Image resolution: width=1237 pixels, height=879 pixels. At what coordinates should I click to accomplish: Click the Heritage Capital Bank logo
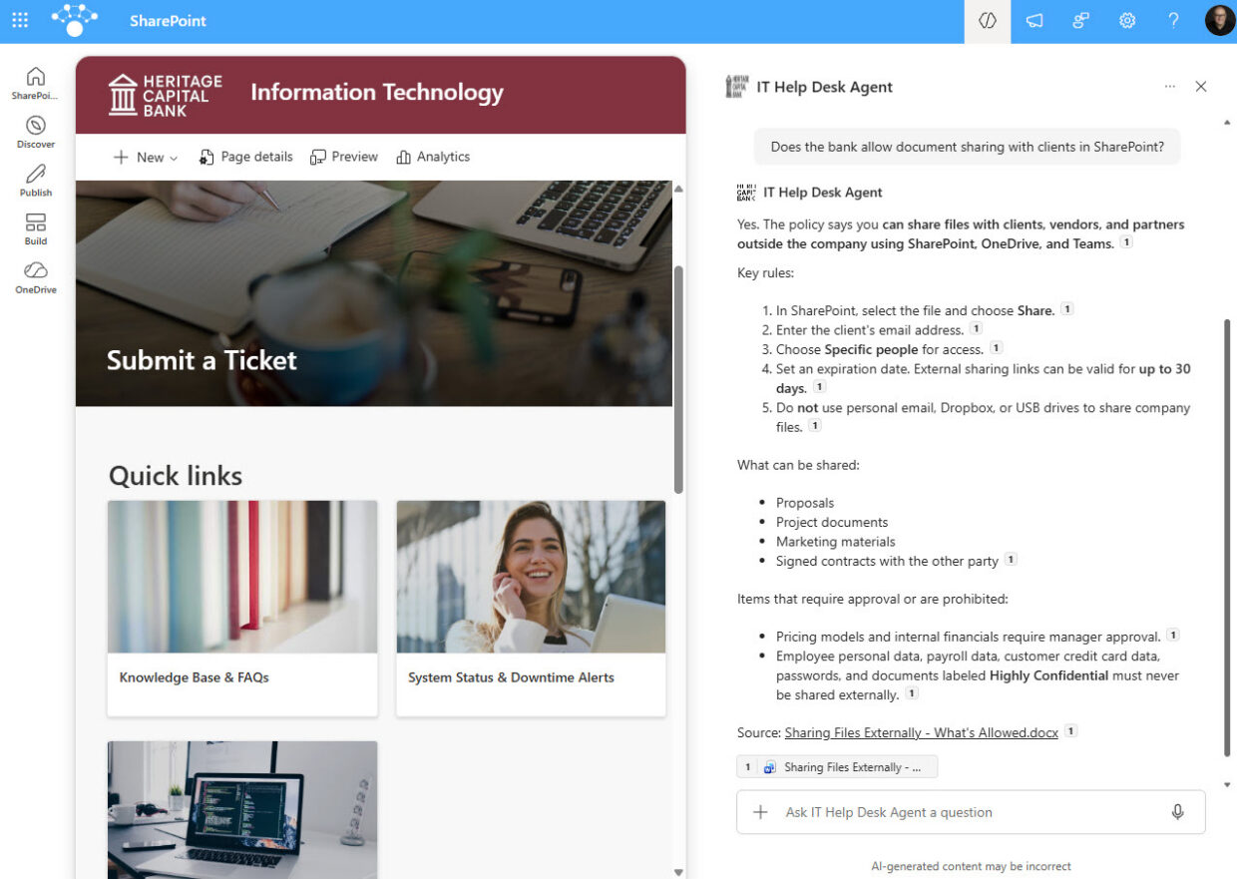[x=166, y=95]
